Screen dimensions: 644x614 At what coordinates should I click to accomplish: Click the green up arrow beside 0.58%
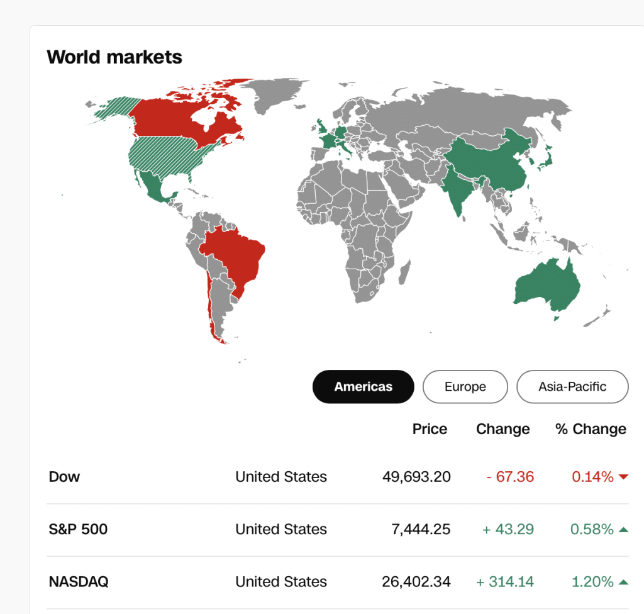pos(623,529)
